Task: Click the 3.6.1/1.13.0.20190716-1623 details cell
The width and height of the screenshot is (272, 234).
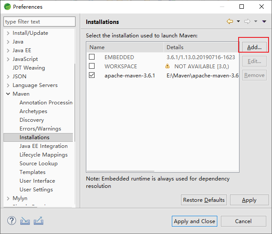Action: click(201, 57)
